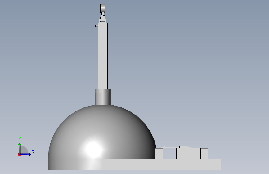
Task: Select the small pin on the column's left side
Action: 96,26
